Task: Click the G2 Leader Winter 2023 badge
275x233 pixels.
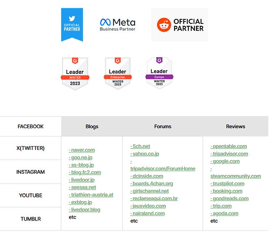Action: (75, 73)
